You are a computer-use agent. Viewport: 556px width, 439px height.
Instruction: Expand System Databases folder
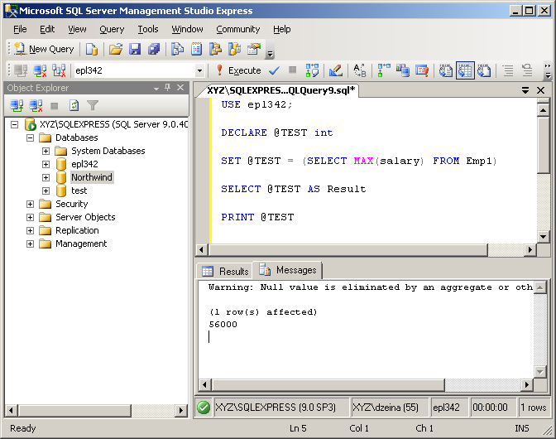(46, 152)
